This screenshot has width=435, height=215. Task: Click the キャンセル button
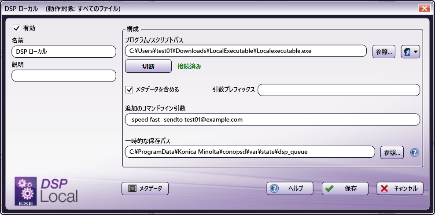coord(400,189)
